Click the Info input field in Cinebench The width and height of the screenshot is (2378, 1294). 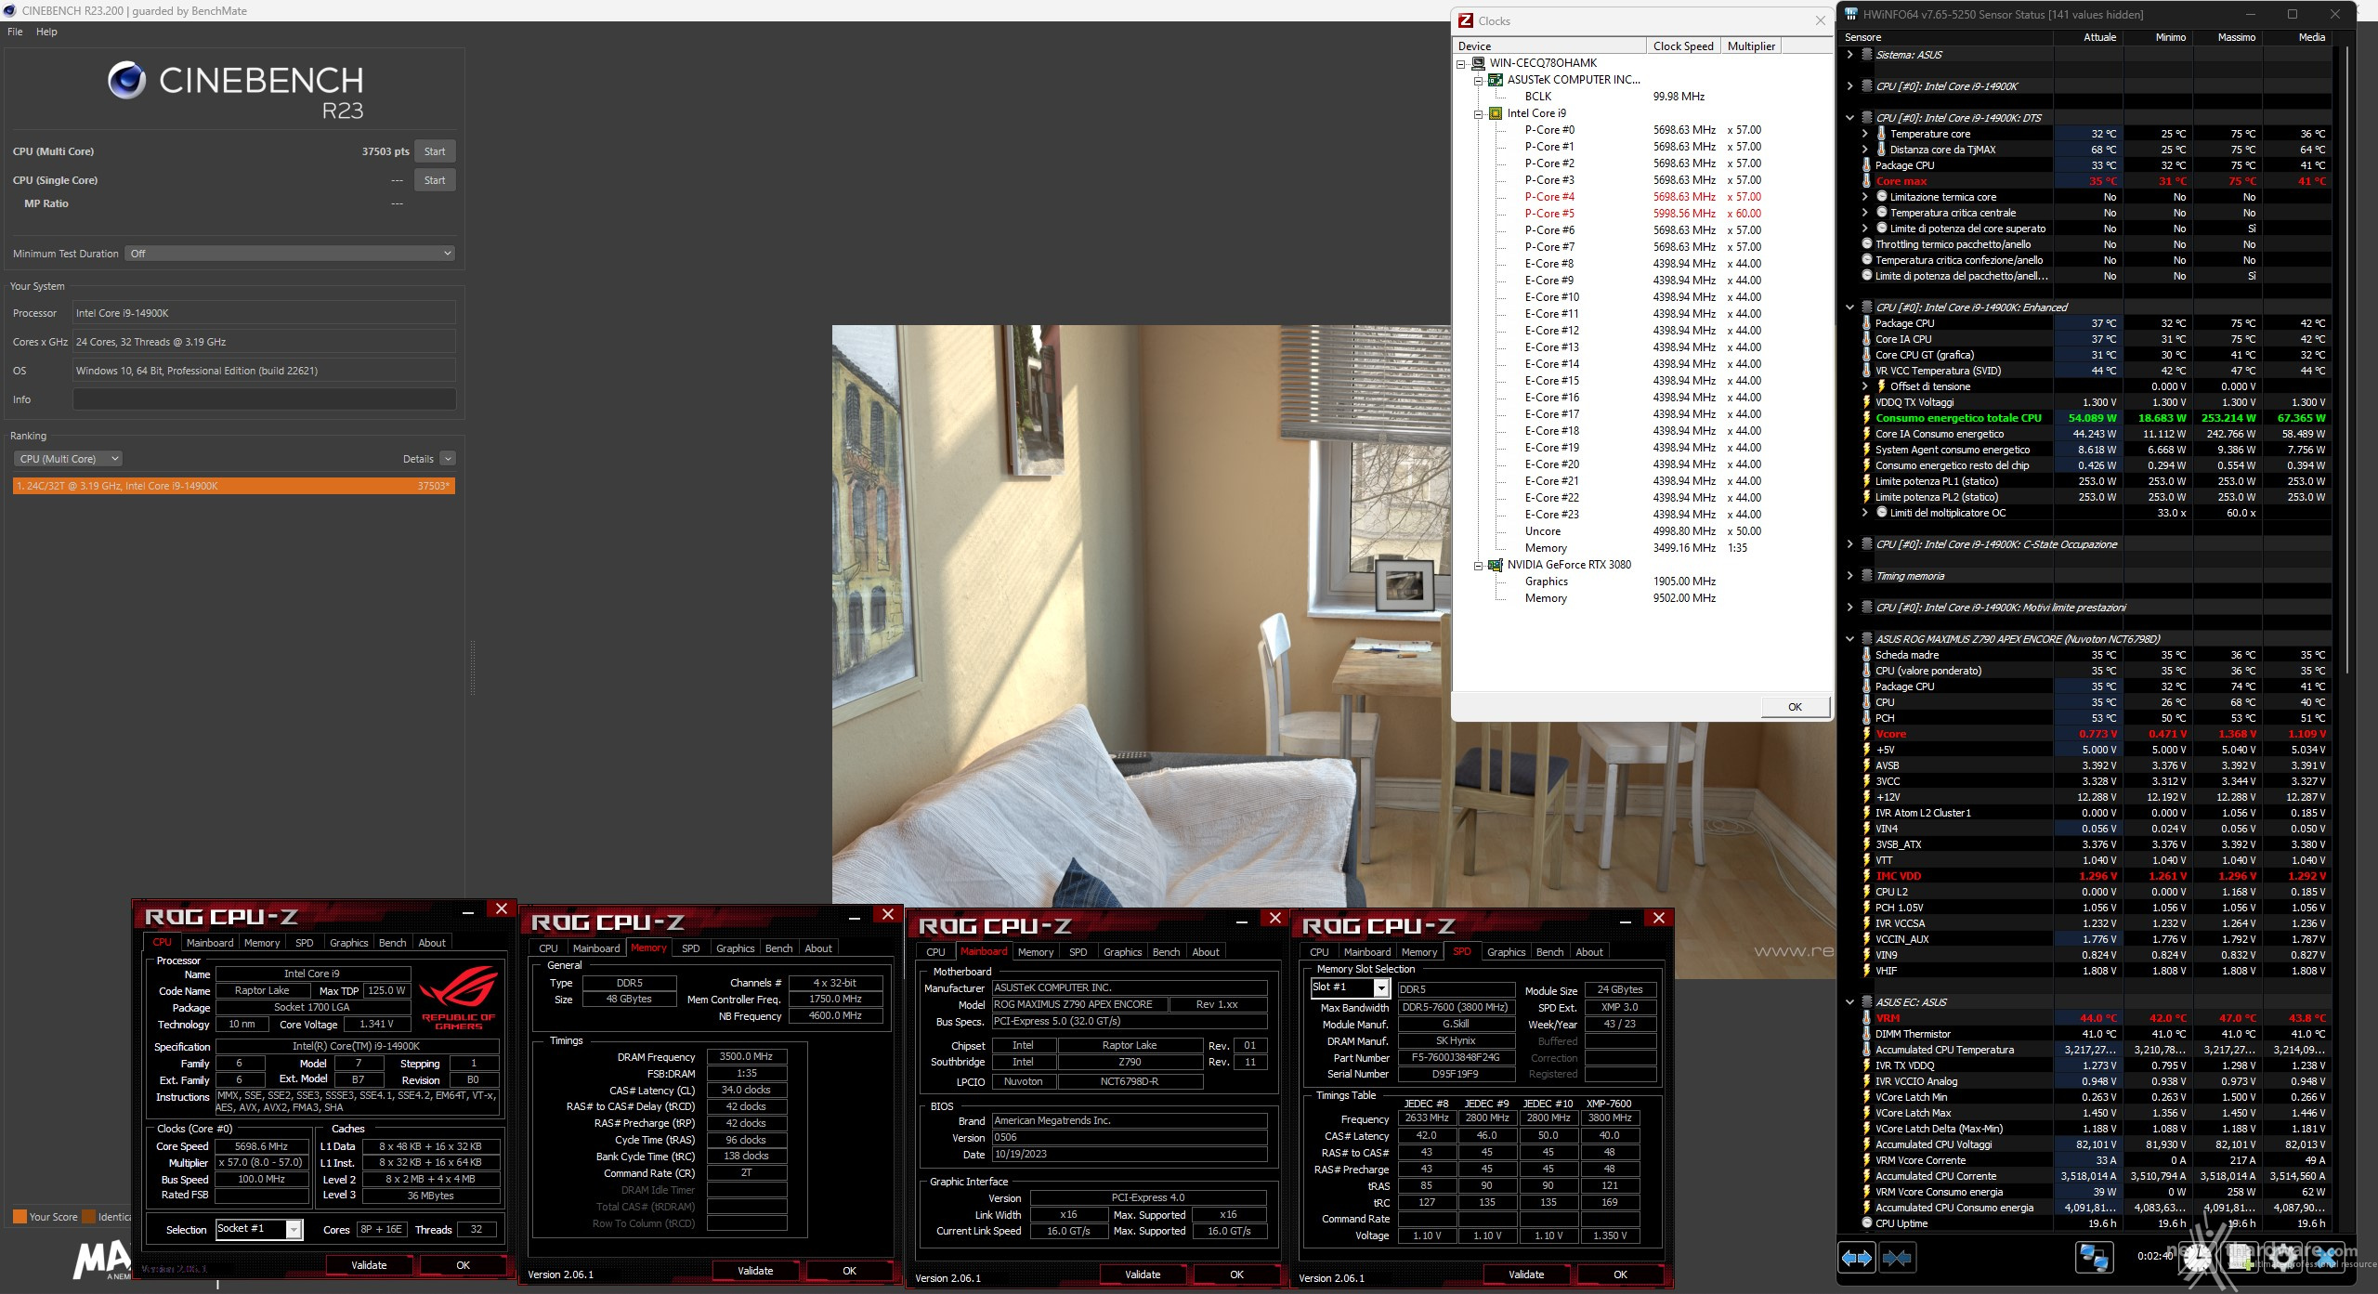(x=264, y=399)
